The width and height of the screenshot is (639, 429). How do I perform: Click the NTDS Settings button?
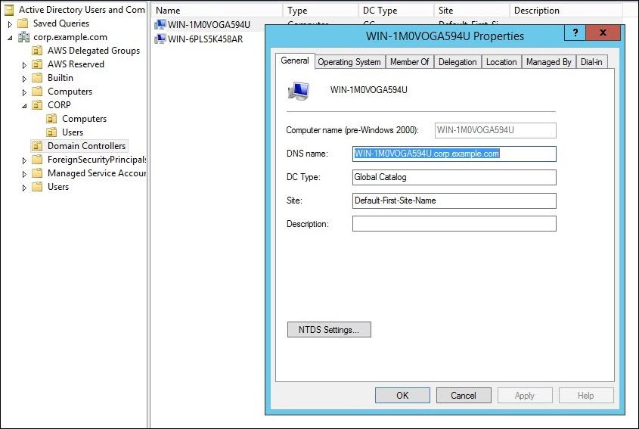coord(329,329)
